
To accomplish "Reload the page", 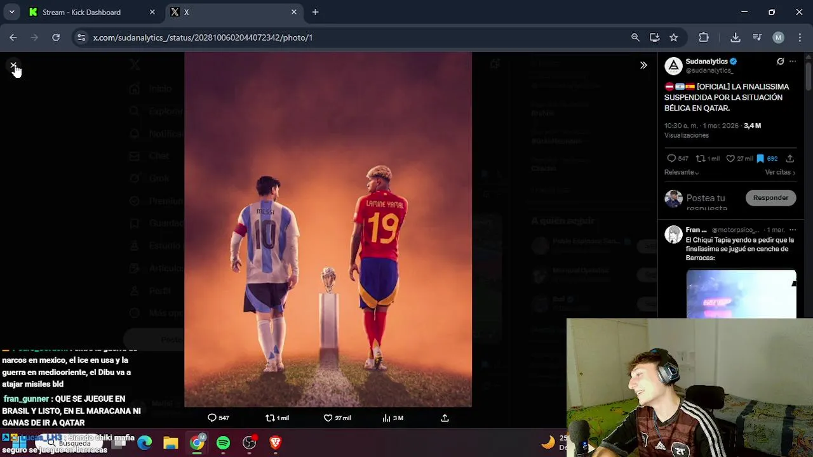I will [56, 37].
